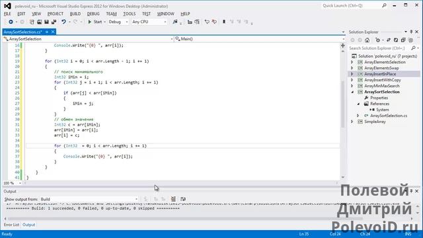Click the Quick Launch search magnifier icon

pos(384,5)
